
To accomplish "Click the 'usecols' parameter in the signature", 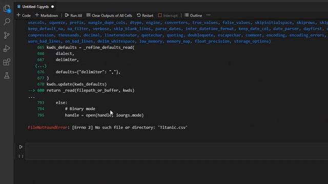I will click(36, 22).
